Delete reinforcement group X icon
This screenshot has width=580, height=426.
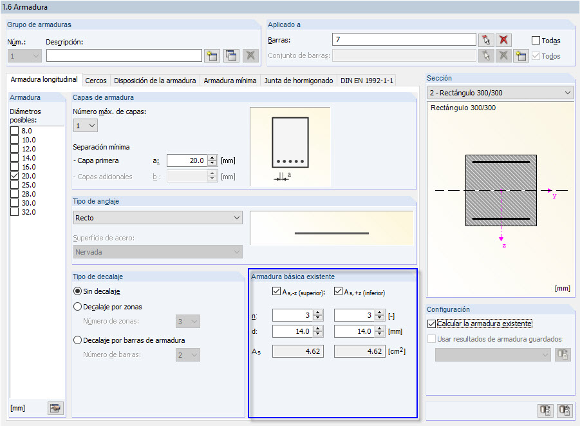click(x=250, y=56)
